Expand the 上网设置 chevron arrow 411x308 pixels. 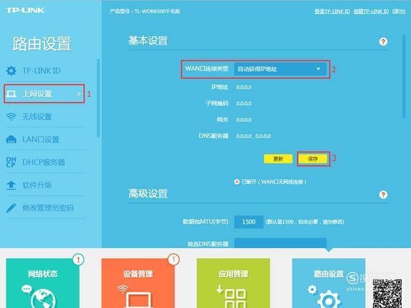tap(79, 94)
